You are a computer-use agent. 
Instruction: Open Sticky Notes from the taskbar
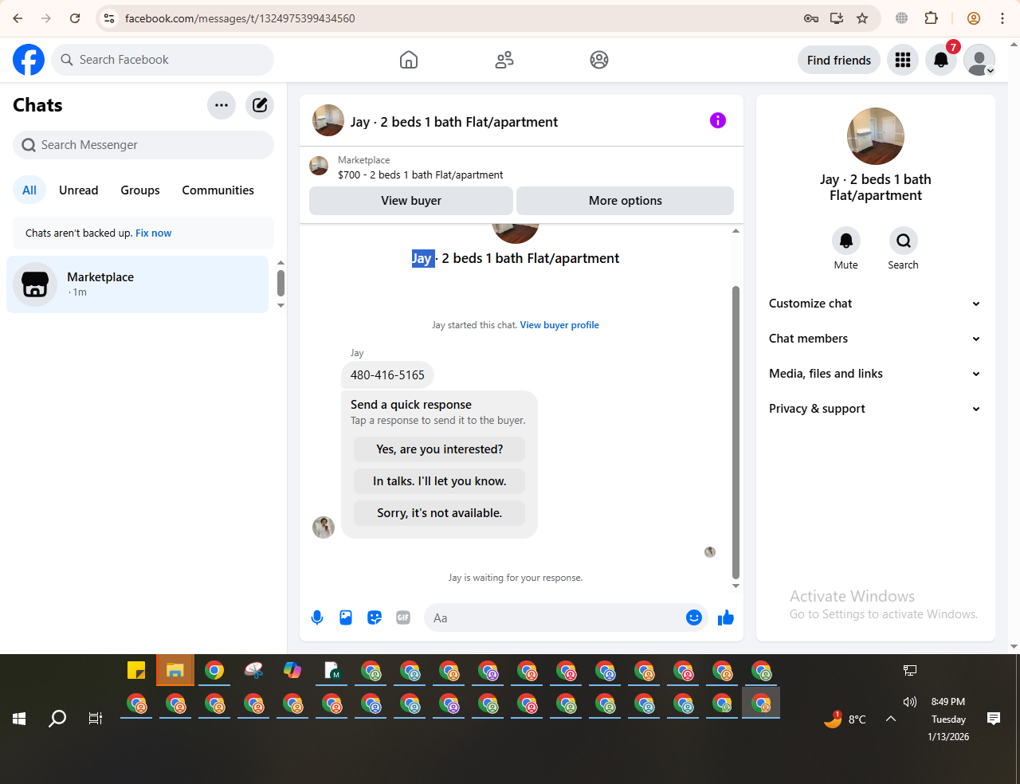pyautogui.click(x=136, y=671)
